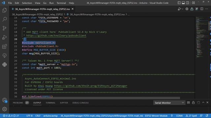
Task: Open the Selection menu
Action: 27,3
